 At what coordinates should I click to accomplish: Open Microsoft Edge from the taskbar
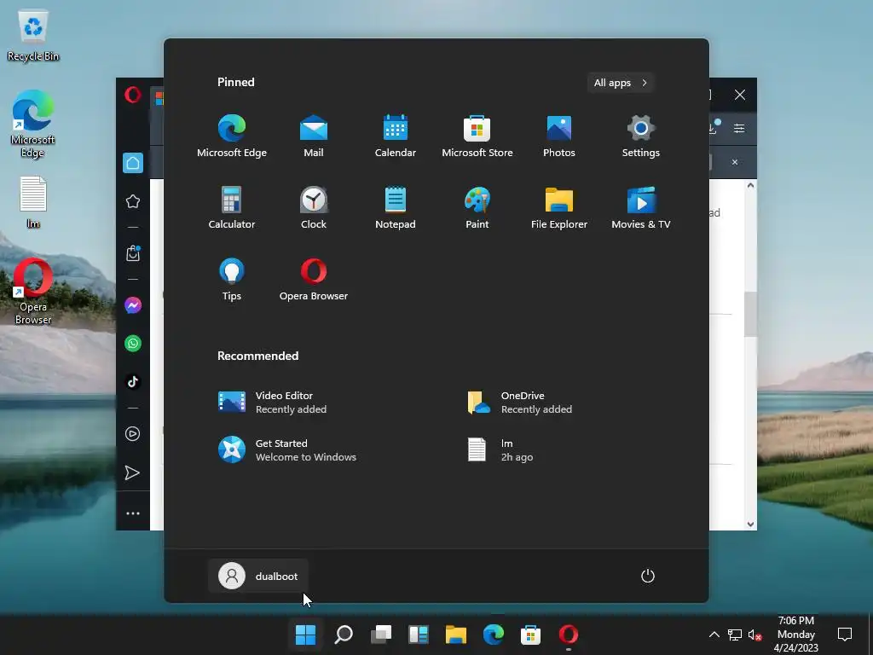pos(494,635)
